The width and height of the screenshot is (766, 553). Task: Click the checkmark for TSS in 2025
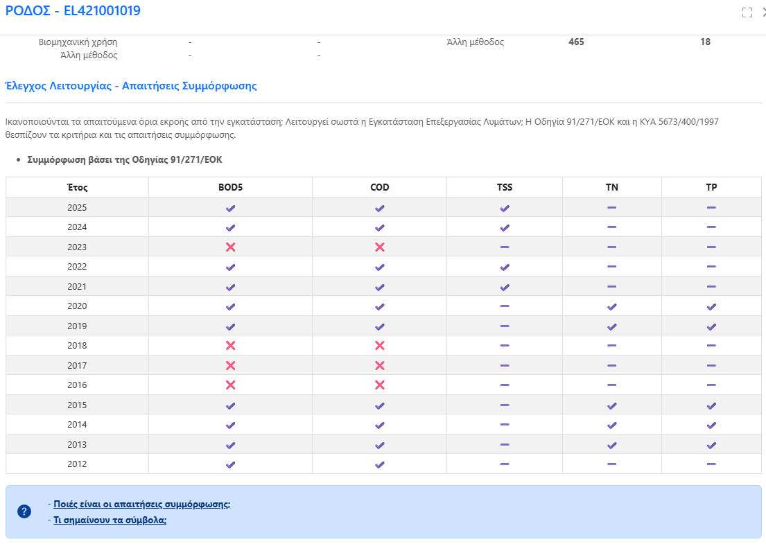click(x=505, y=209)
